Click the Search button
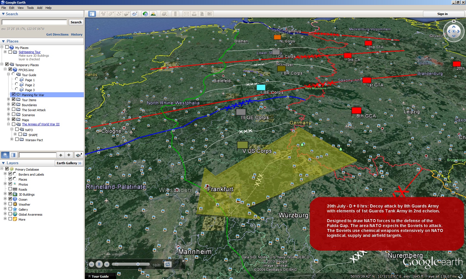Viewport: 466px width, 279px height. click(76, 22)
